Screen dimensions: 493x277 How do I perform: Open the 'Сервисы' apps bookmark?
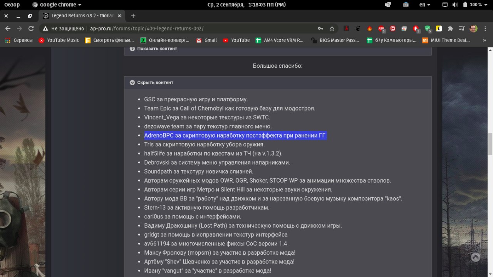coord(19,40)
